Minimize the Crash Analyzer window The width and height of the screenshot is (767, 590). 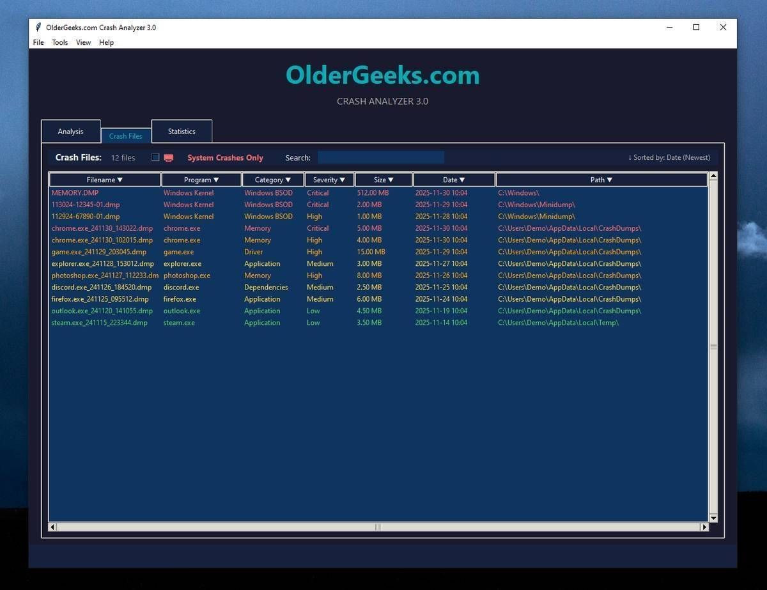670,27
